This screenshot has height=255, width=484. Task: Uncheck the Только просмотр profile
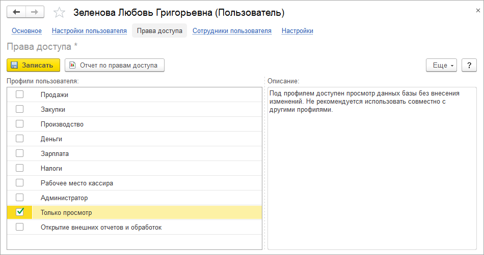point(20,212)
